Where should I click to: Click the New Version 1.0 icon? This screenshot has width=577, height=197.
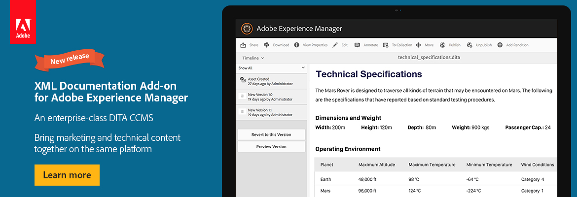point(242,97)
